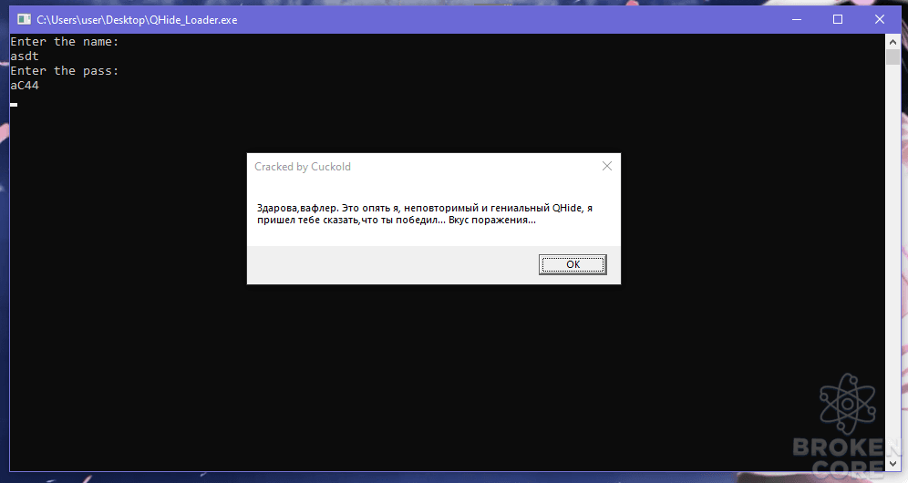
Task: Click the console title path text
Action: (x=137, y=20)
